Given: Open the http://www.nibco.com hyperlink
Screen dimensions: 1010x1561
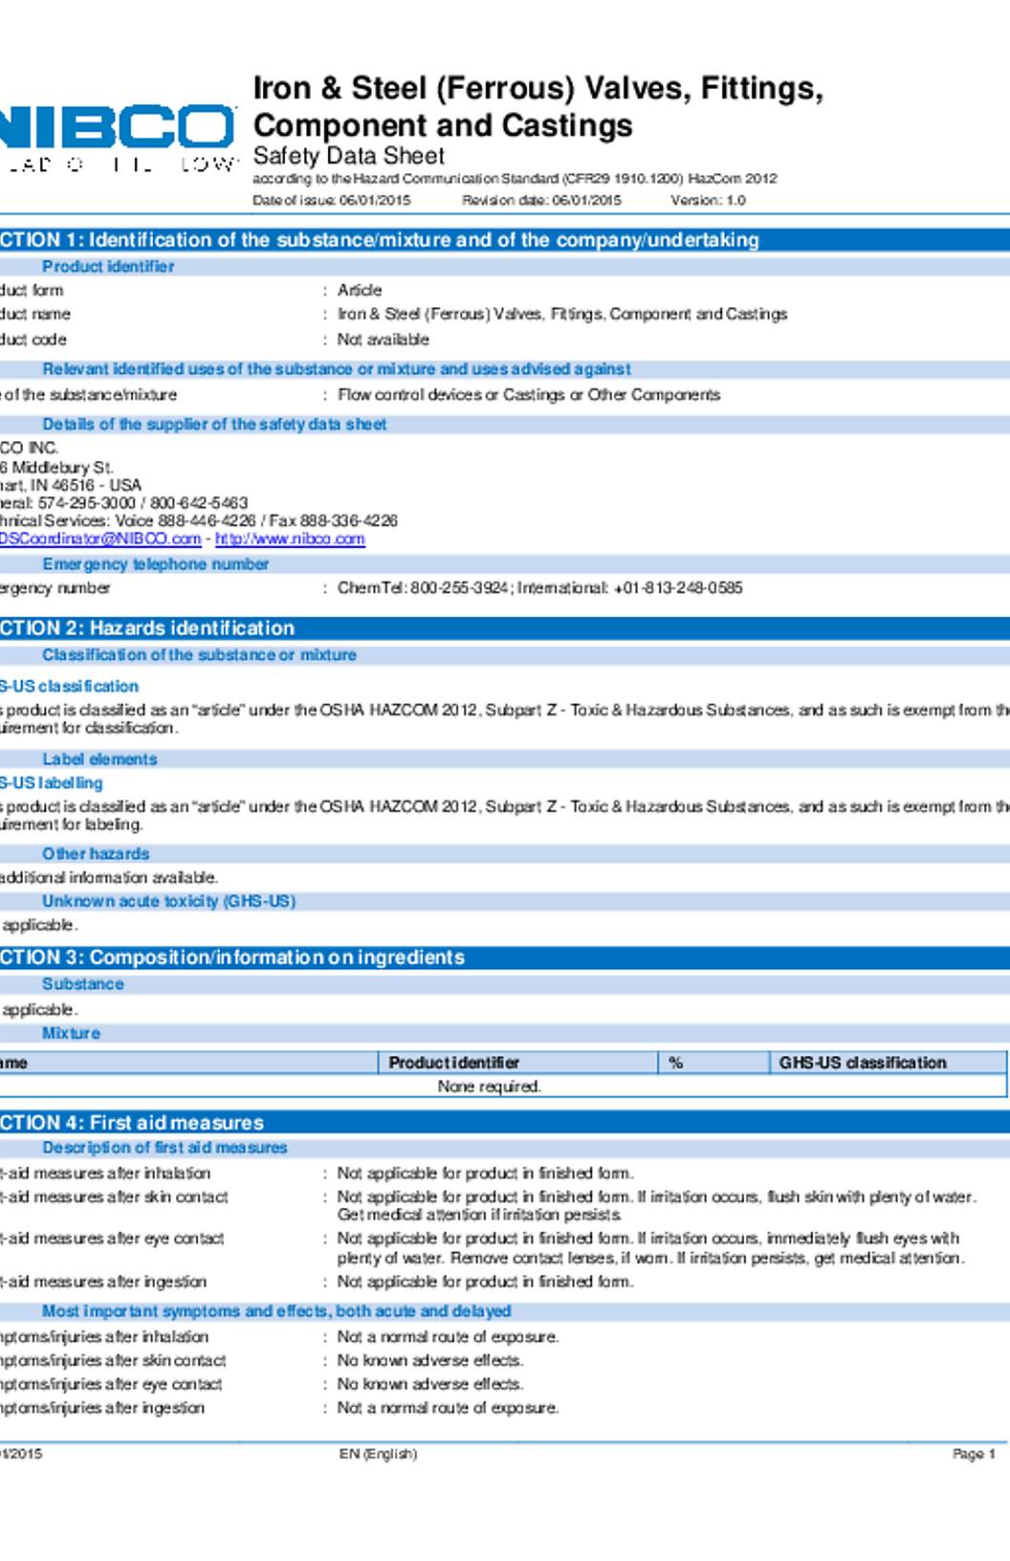Looking at the screenshot, I should point(290,539).
